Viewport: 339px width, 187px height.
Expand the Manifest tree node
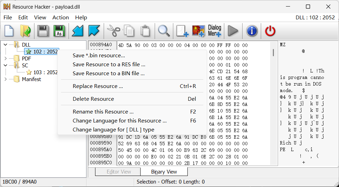point(6,79)
